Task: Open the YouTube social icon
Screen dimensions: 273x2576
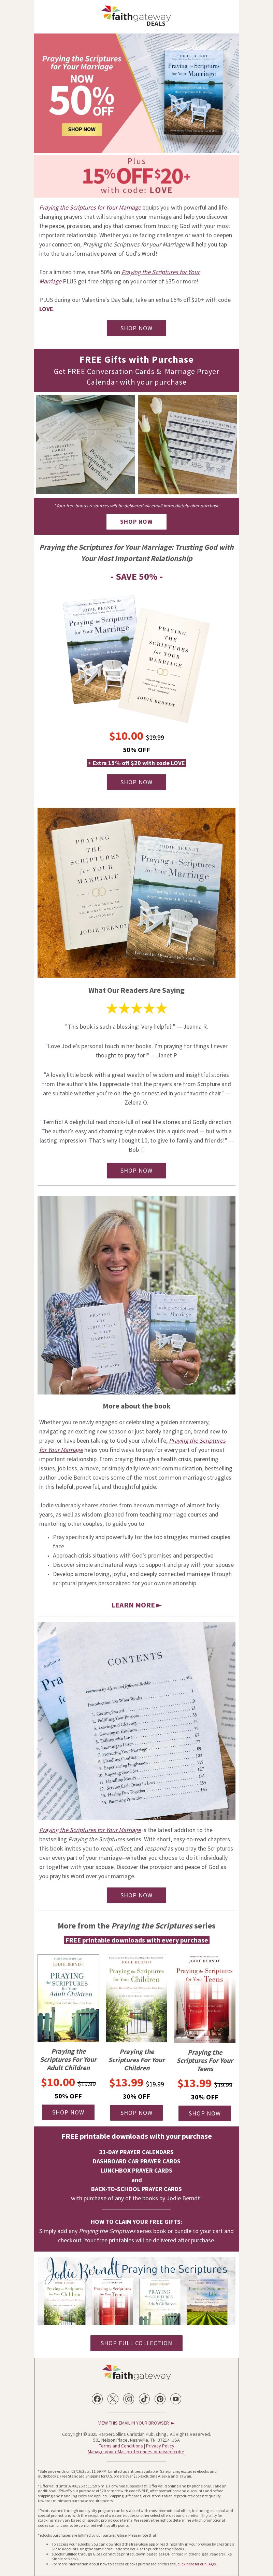Action: point(175,2398)
